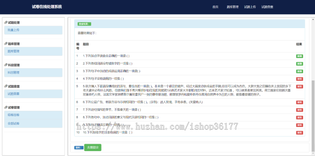Click the green 去重提交 button
The image size is (315, 156).
coord(93,148)
